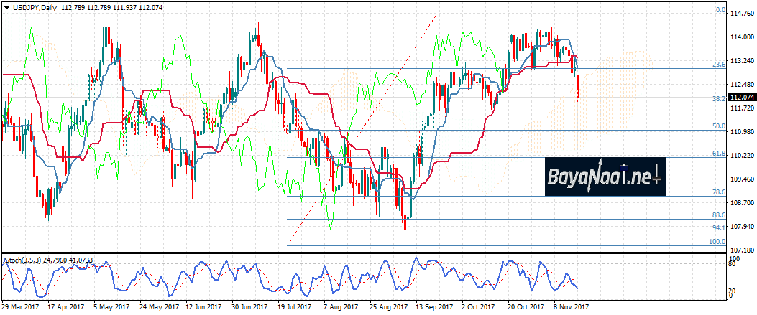The height and width of the screenshot is (315, 757).
Task: Click the 100.0 Fibonacci base label
Action: (716, 242)
